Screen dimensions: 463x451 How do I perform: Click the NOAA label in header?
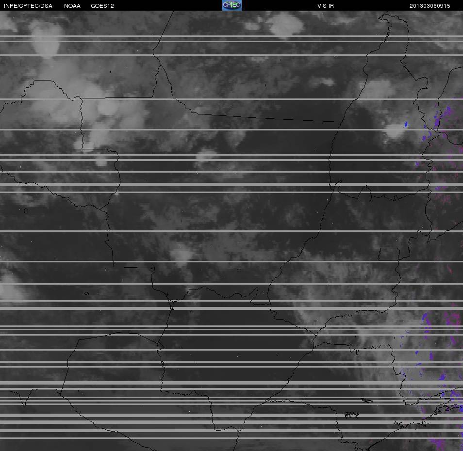[72, 6]
